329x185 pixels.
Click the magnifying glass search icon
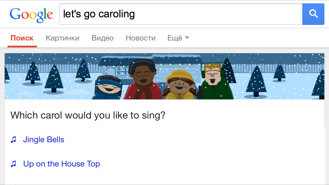tap(313, 14)
